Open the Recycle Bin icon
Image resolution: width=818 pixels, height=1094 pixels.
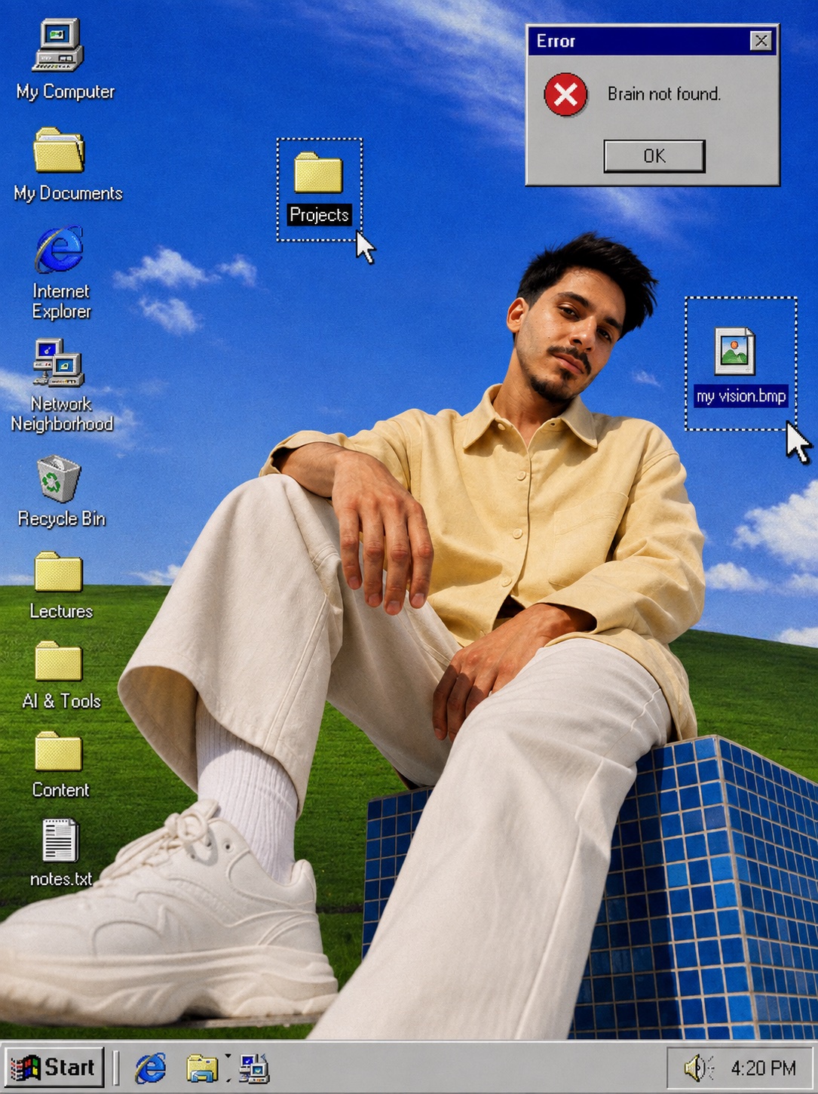59,478
